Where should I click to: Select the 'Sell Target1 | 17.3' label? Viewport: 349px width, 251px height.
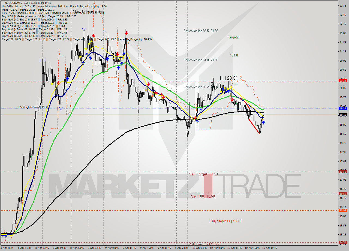pos(203,174)
